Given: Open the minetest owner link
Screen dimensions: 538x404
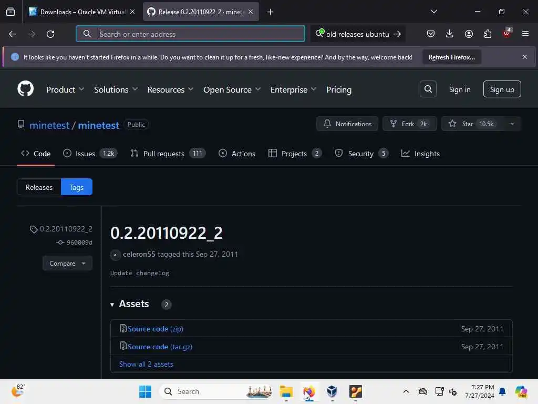Looking at the screenshot, I should click(x=49, y=125).
